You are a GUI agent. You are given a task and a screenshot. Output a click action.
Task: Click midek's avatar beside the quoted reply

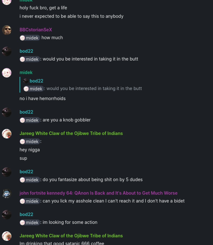[7, 73]
